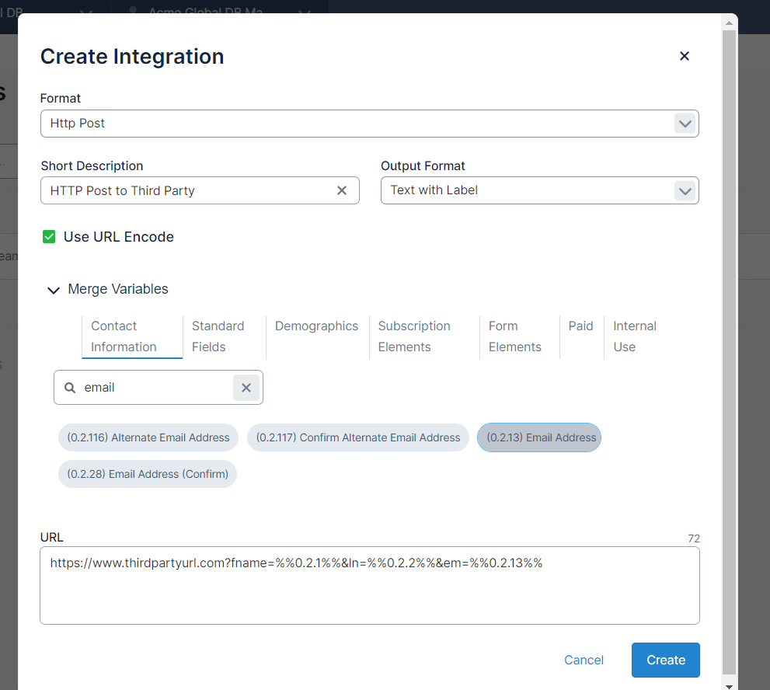
Task: Clear the Short Description field text
Action: [341, 190]
